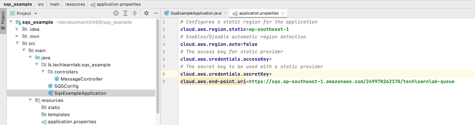Click cloud.aws.region.auto property key
This screenshot has width=475, height=125.
pos(210,44)
